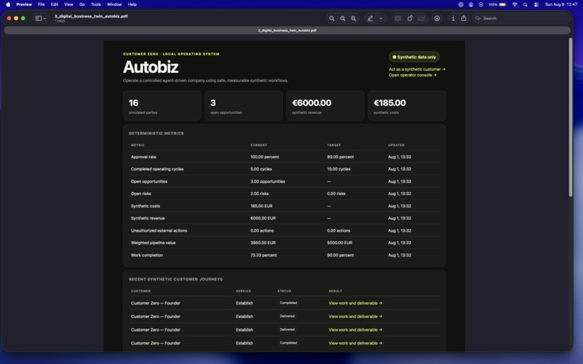Click the '16 simulated parties' card
The width and height of the screenshot is (583, 364).
point(162,105)
